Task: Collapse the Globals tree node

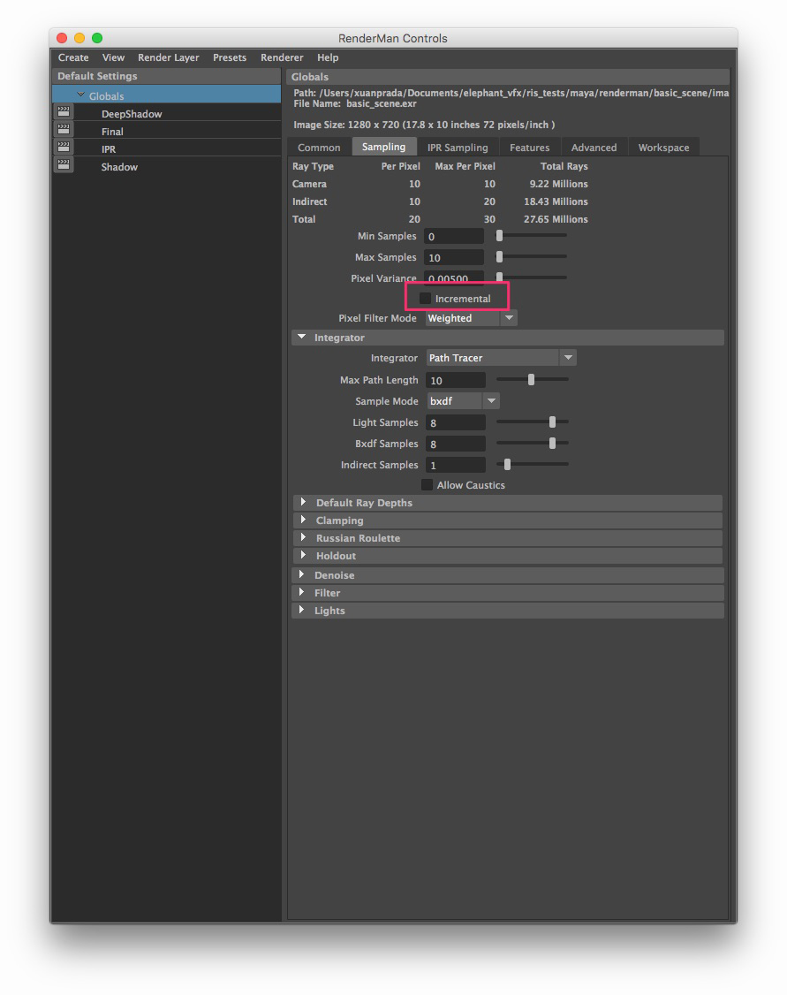Action: pyautogui.click(x=80, y=95)
